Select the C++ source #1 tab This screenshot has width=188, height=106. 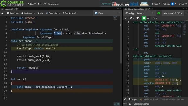pyautogui.click(x=7, y=9)
